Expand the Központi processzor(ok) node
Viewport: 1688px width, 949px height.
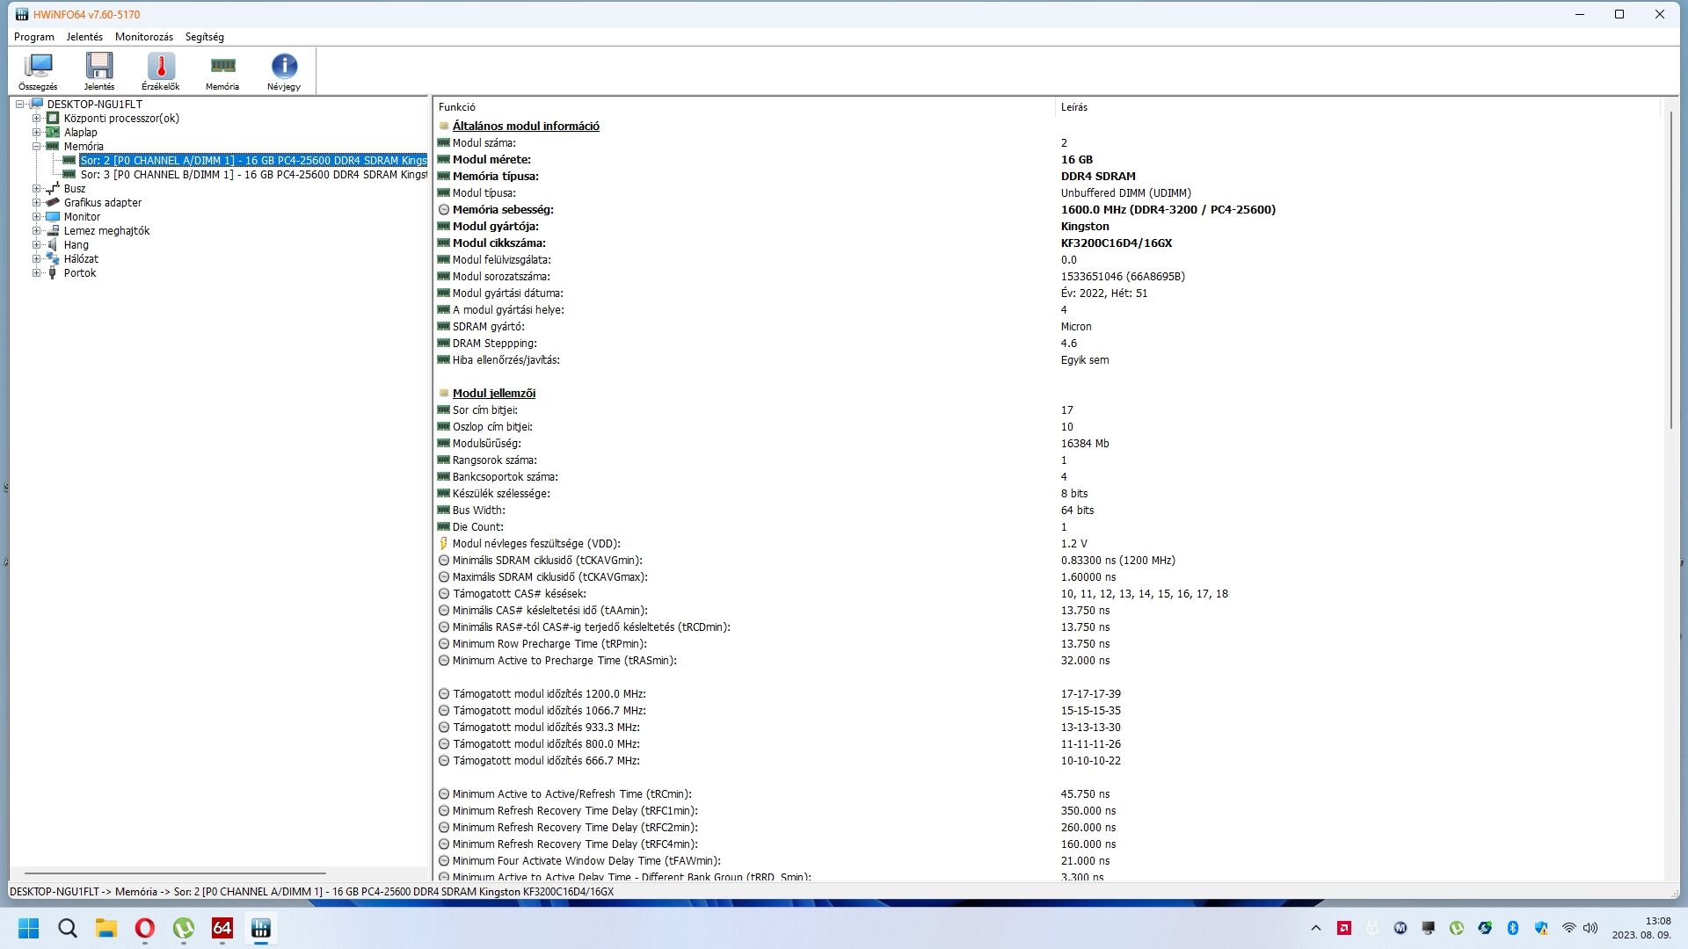point(37,118)
